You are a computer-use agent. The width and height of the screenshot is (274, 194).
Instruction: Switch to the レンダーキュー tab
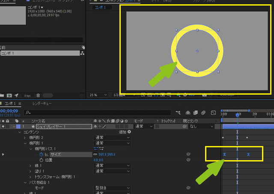pos(42,104)
